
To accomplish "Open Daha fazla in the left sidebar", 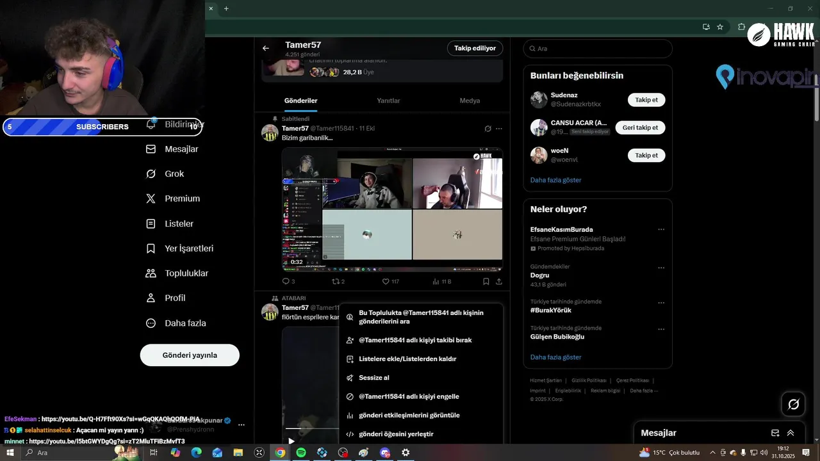I will point(176,323).
